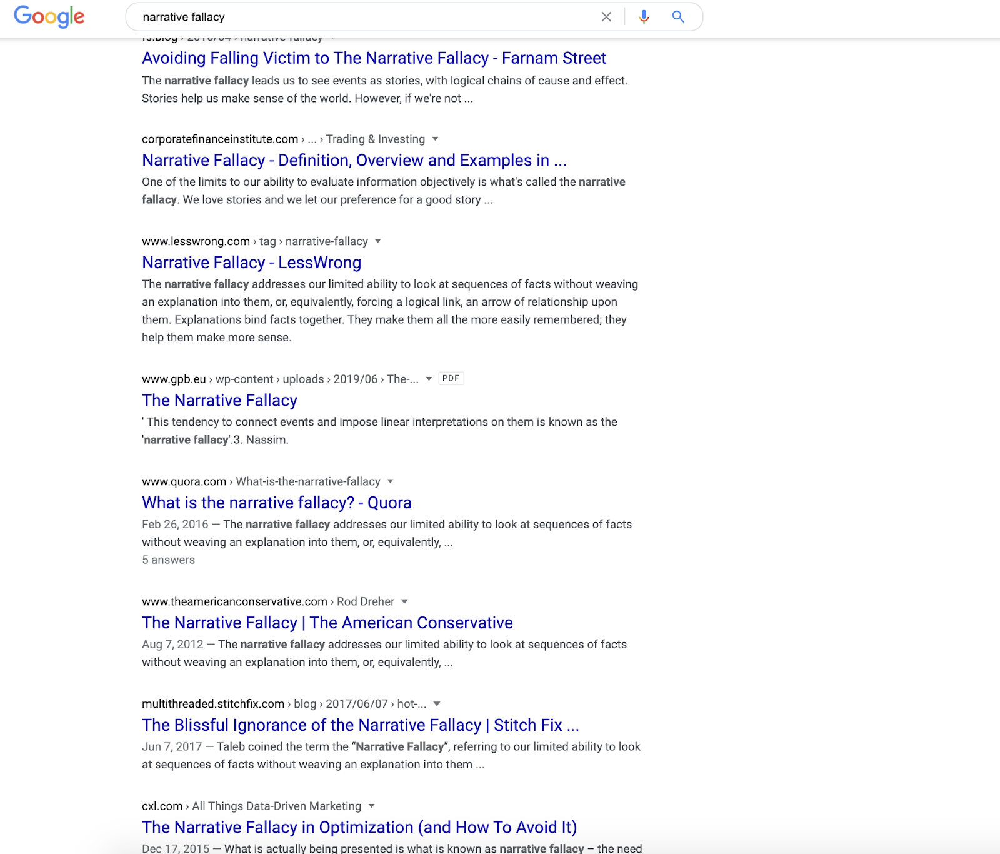Click the corporatefinanceinstitute.com breadcrumb URL
Screen dimensions: 1000x854
pos(284,139)
